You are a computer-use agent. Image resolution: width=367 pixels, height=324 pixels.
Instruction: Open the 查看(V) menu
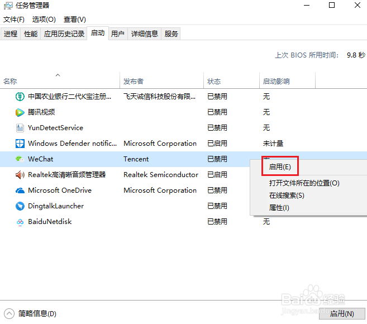(75, 20)
